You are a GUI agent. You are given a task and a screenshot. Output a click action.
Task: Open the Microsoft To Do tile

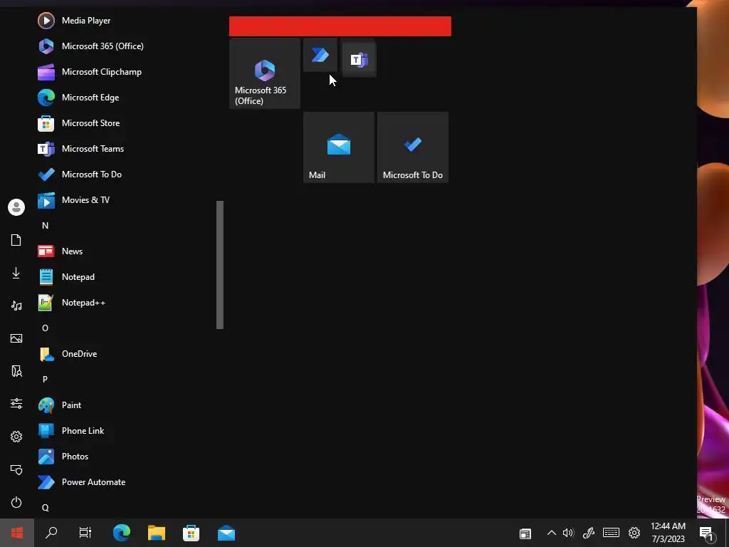pyautogui.click(x=413, y=147)
